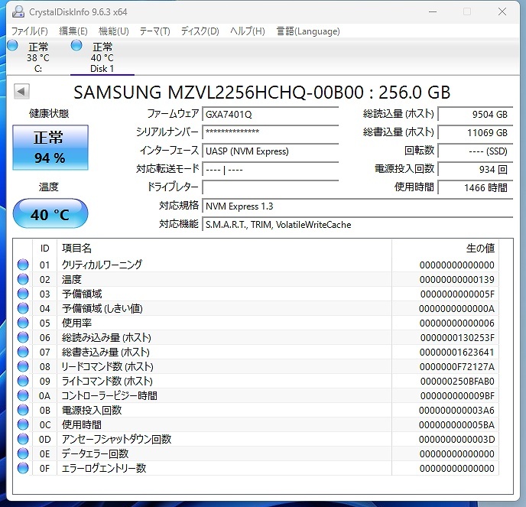Click raw value 00000000009BF

coord(457,396)
